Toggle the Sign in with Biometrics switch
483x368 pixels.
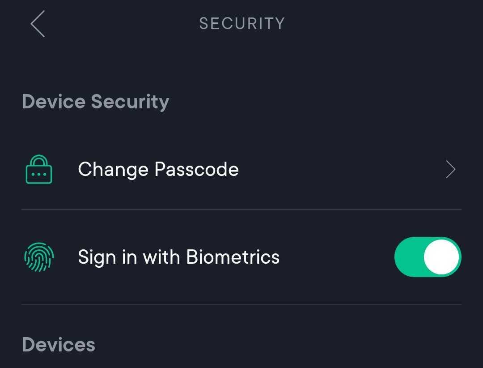pos(428,257)
